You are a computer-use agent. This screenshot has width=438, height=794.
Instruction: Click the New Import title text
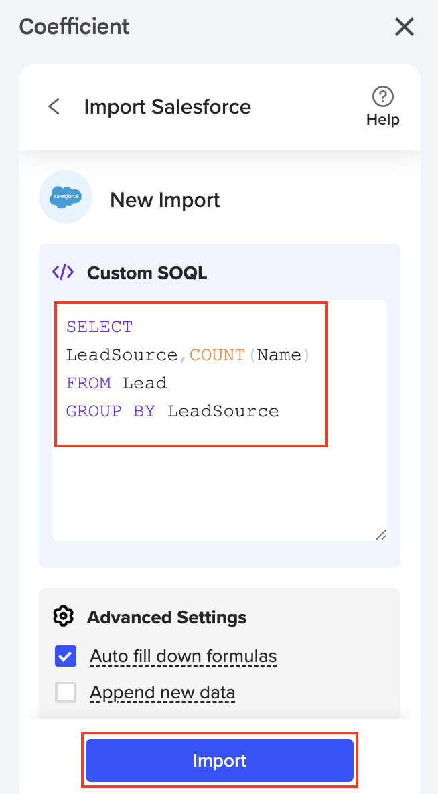pyautogui.click(x=165, y=200)
